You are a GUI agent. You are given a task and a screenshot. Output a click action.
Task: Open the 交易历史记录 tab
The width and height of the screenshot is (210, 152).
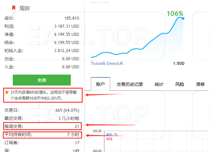pos(129,84)
